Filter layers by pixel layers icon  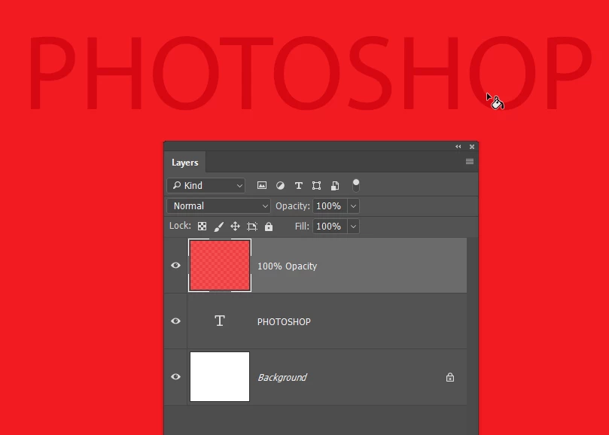pyautogui.click(x=262, y=186)
